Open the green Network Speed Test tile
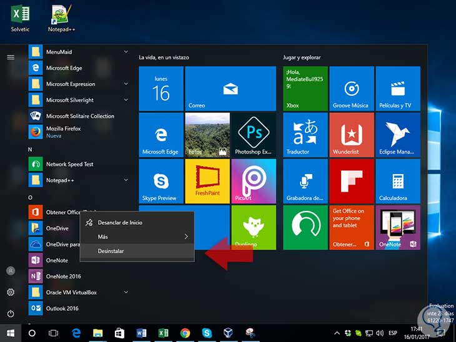Viewport: 456px width, 342px height. [305, 227]
